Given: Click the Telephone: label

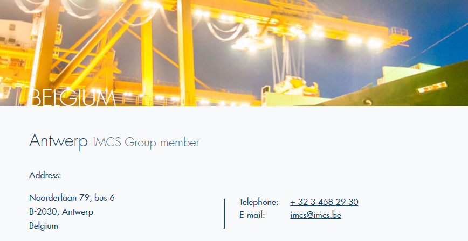Looking at the screenshot, I should click(259, 202).
